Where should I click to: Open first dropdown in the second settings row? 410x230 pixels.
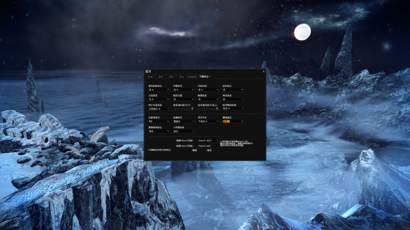159,99
